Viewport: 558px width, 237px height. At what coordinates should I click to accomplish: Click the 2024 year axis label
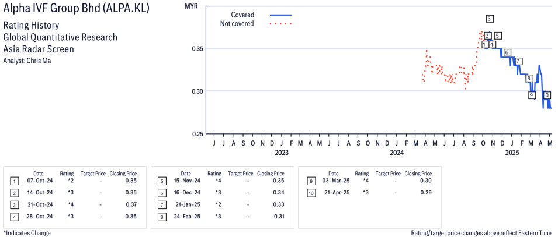tap(397, 153)
